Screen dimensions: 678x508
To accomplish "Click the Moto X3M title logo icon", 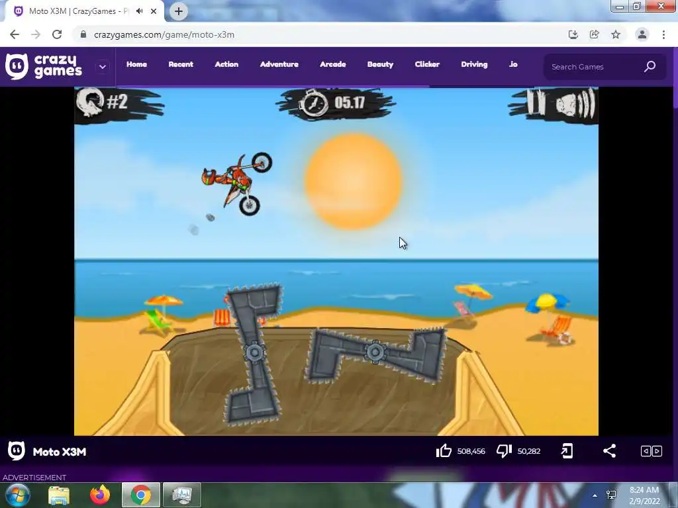I will (x=17, y=451).
